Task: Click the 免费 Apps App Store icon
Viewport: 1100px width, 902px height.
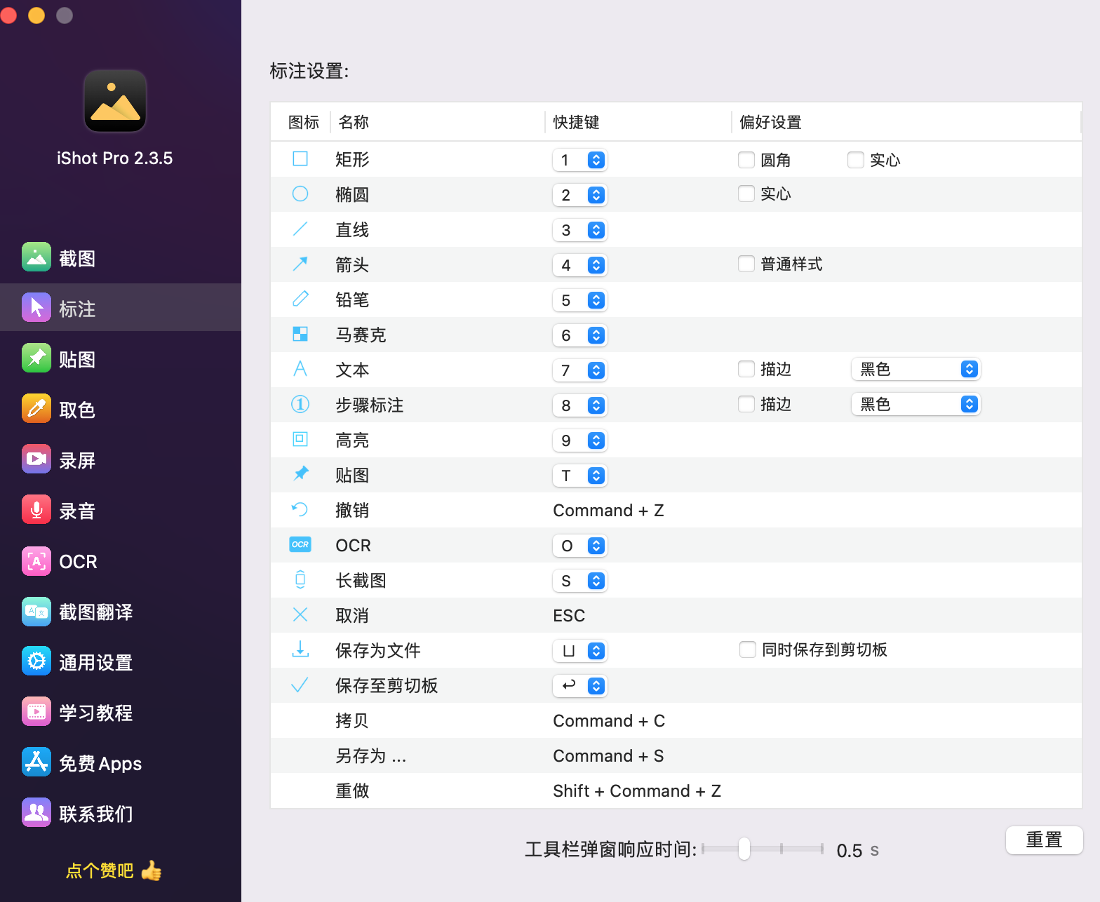Action: (36, 762)
